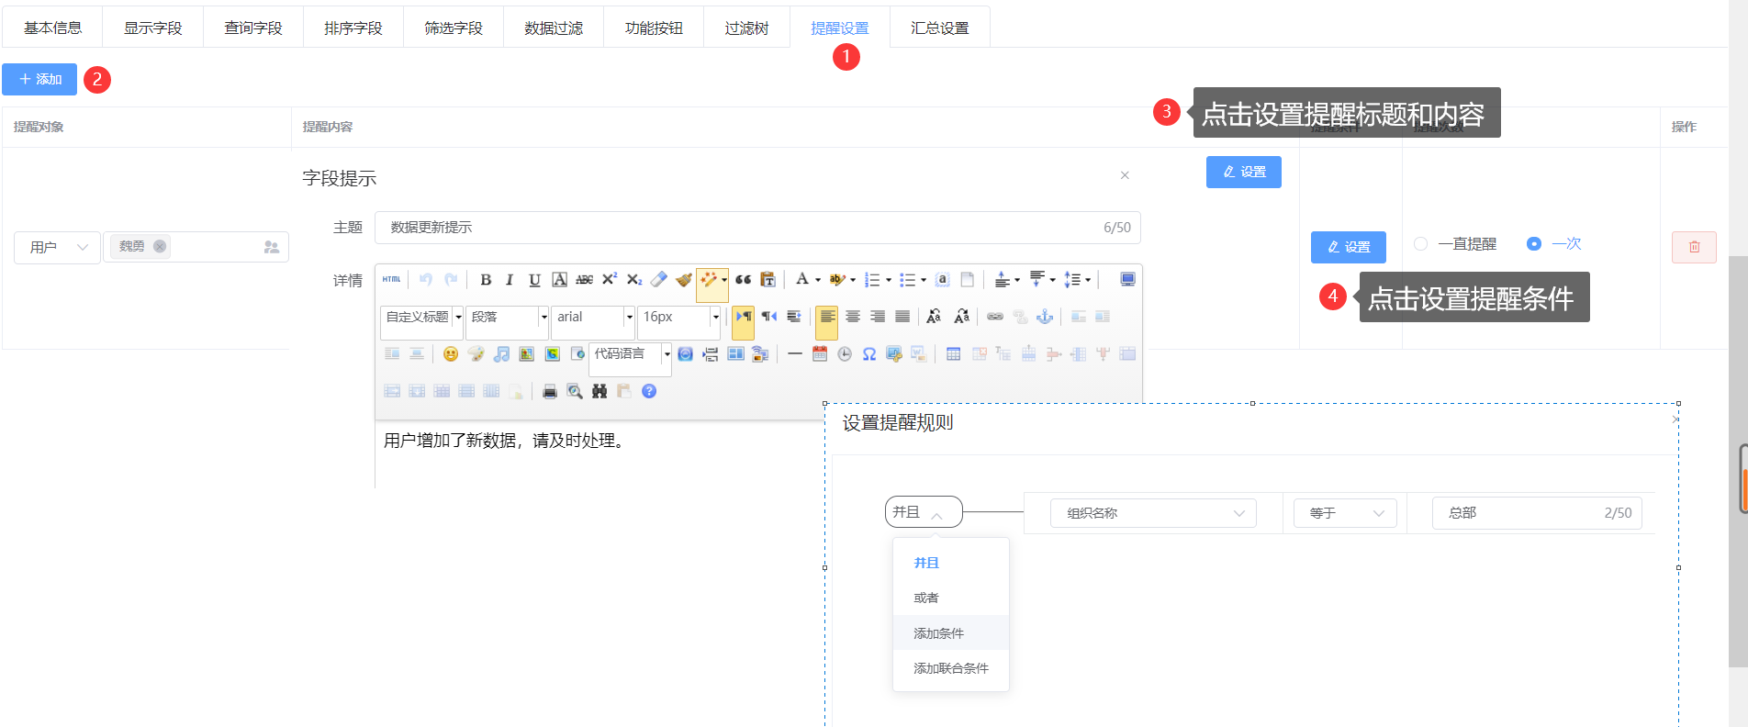Insert special character with the Omega icon
This screenshot has width=1748, height=727.
tap(868, 354)
